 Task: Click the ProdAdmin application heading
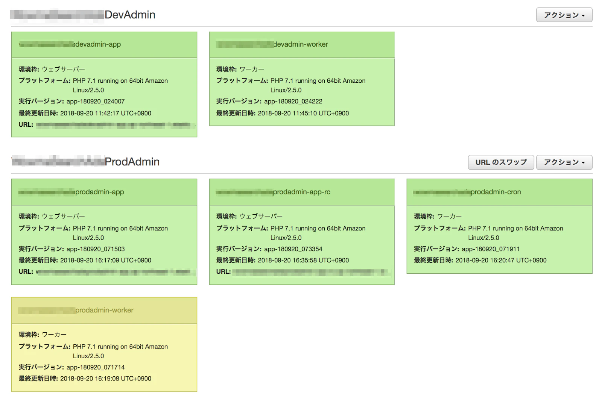pyautogui.click(x=85, y=162)
